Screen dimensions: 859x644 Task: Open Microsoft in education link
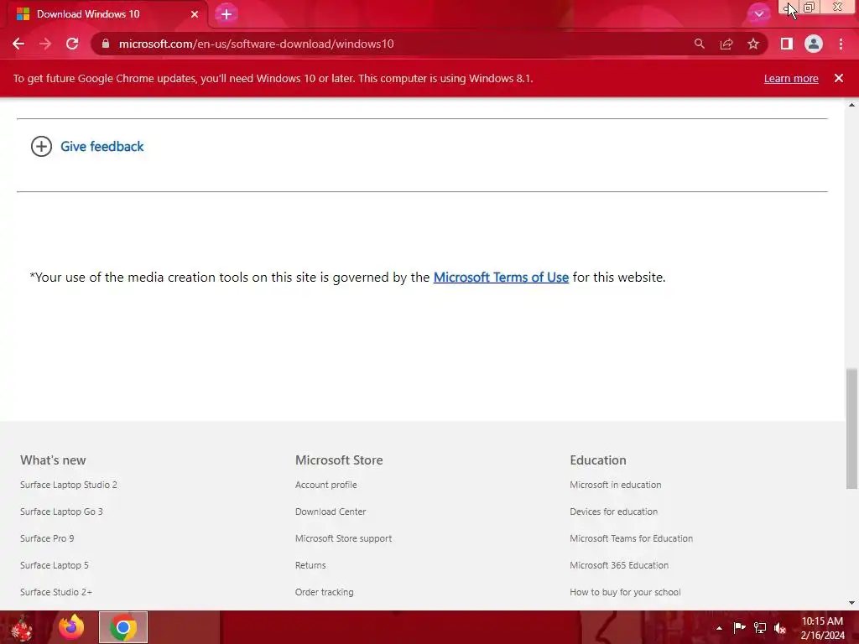tap(615, 485)
